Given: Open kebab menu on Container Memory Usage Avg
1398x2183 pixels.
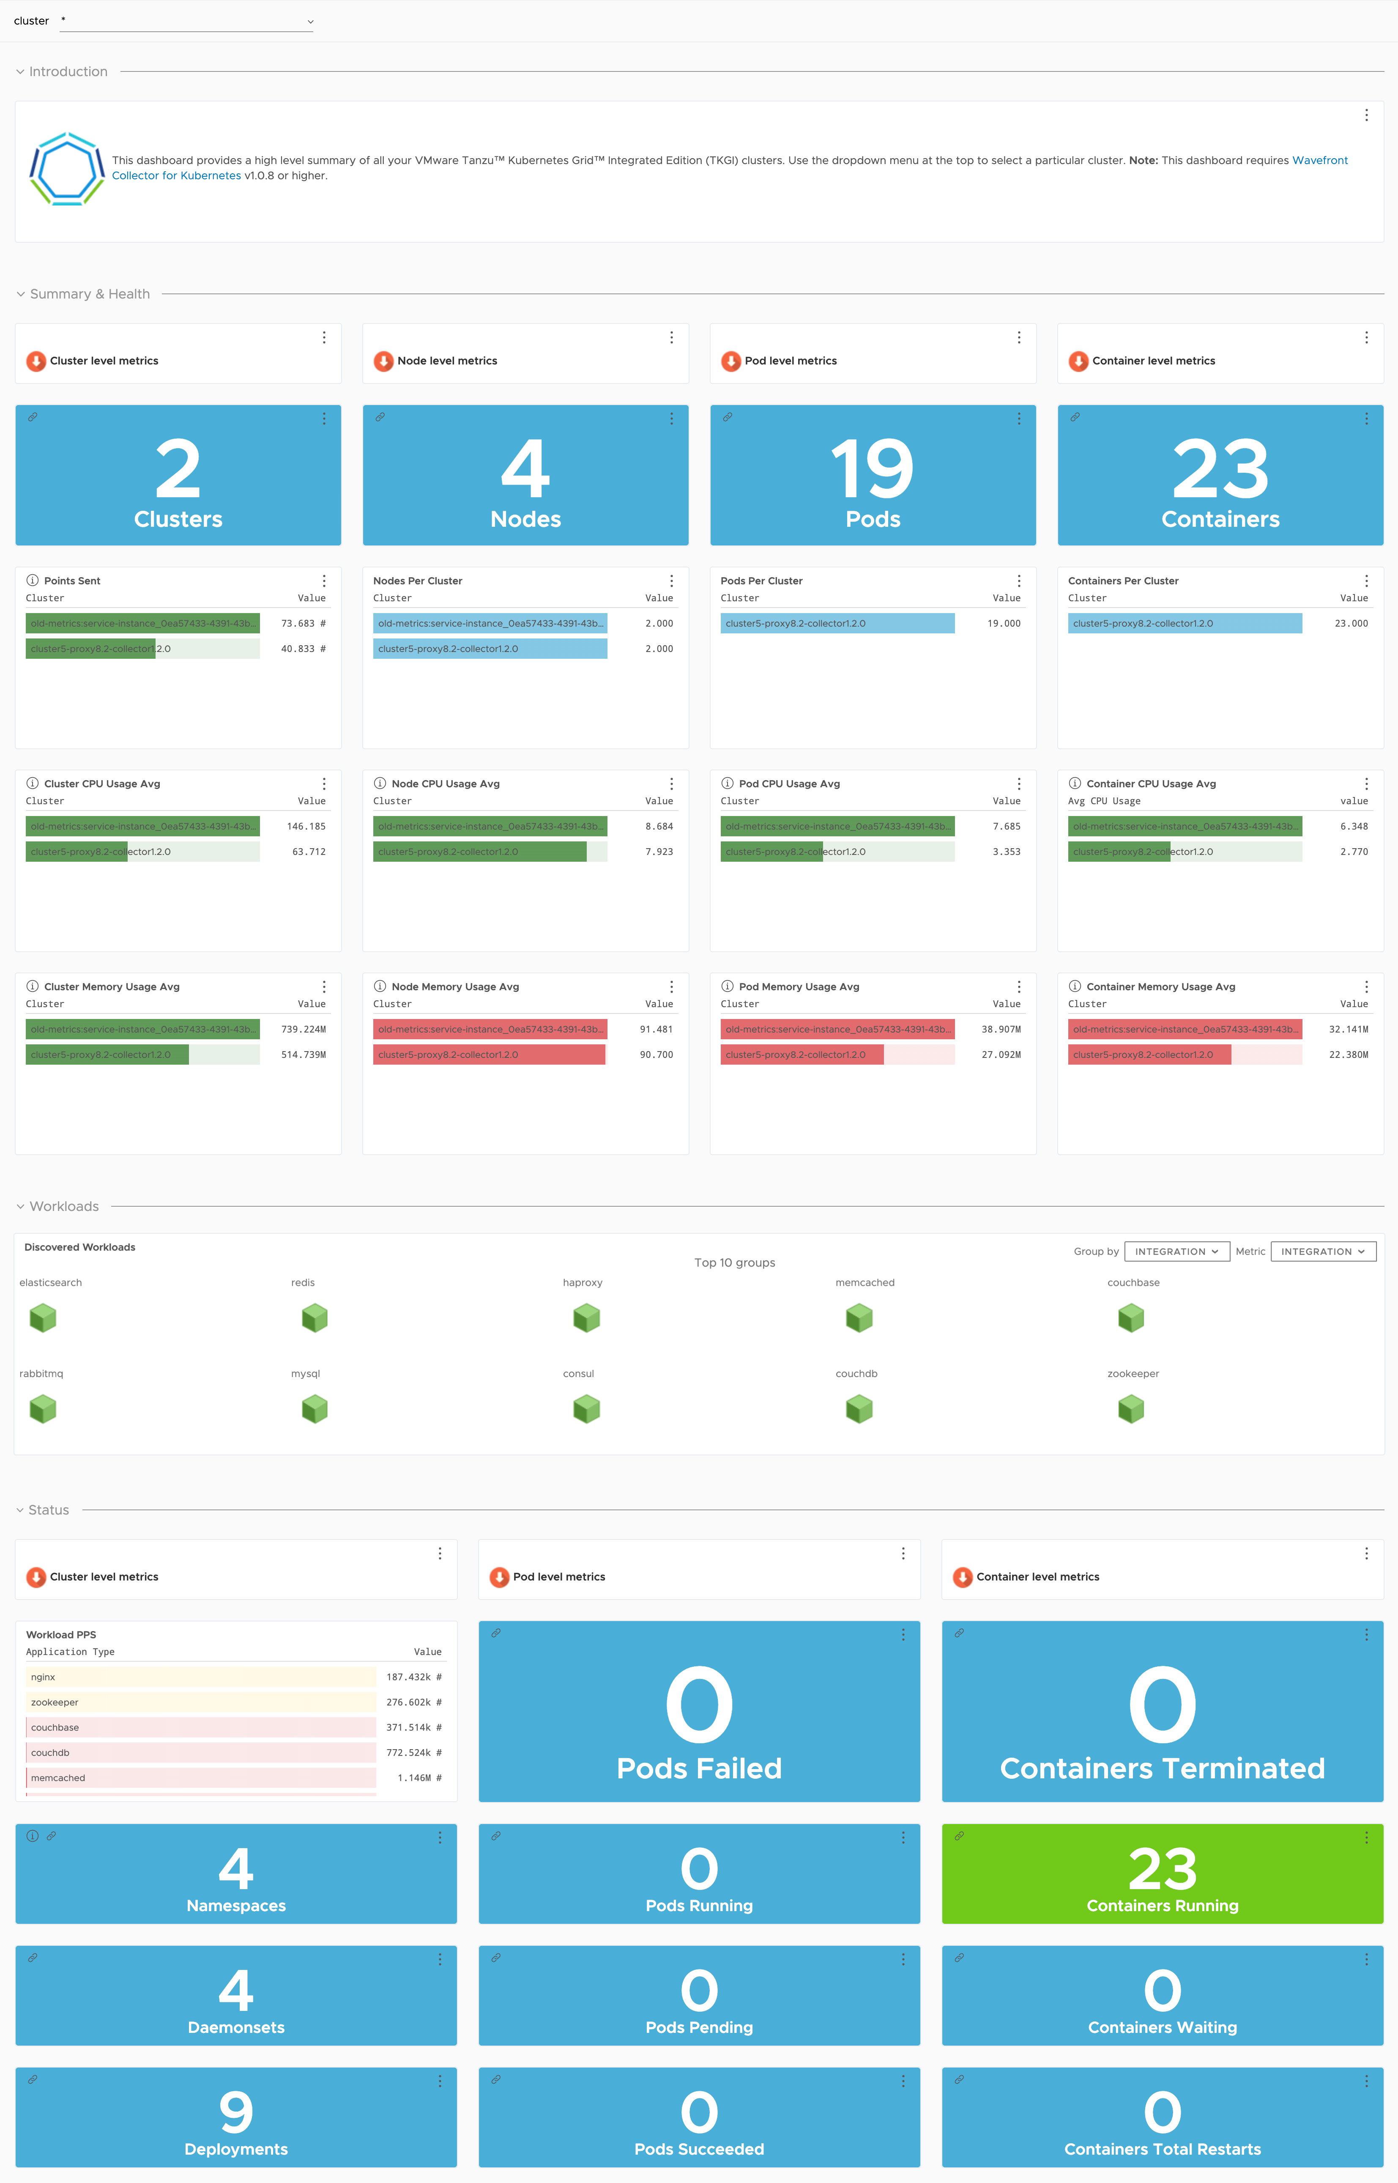Looking at the screenshot, I should pyautogui.click(x=1365, y=987).
